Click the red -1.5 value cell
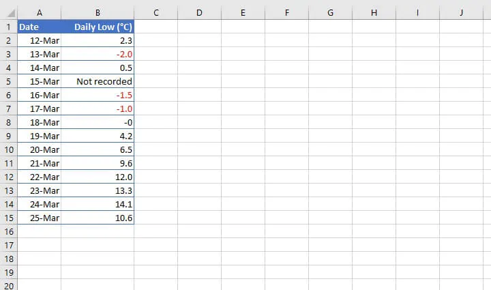 pyautogui.click(x=98, y=95)
